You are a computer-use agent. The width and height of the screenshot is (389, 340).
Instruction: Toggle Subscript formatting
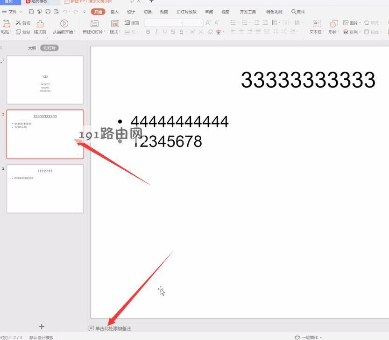click(201, 32)
